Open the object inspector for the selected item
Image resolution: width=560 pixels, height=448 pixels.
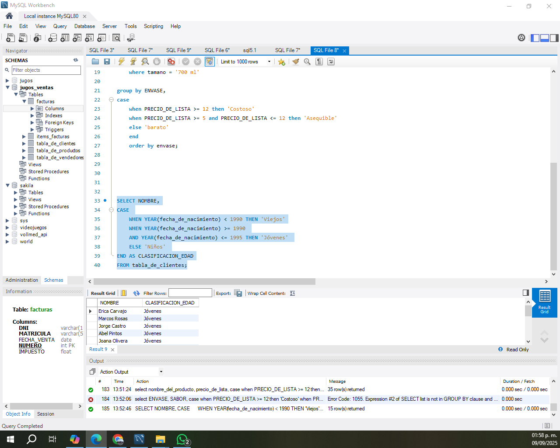pos(38,38)
